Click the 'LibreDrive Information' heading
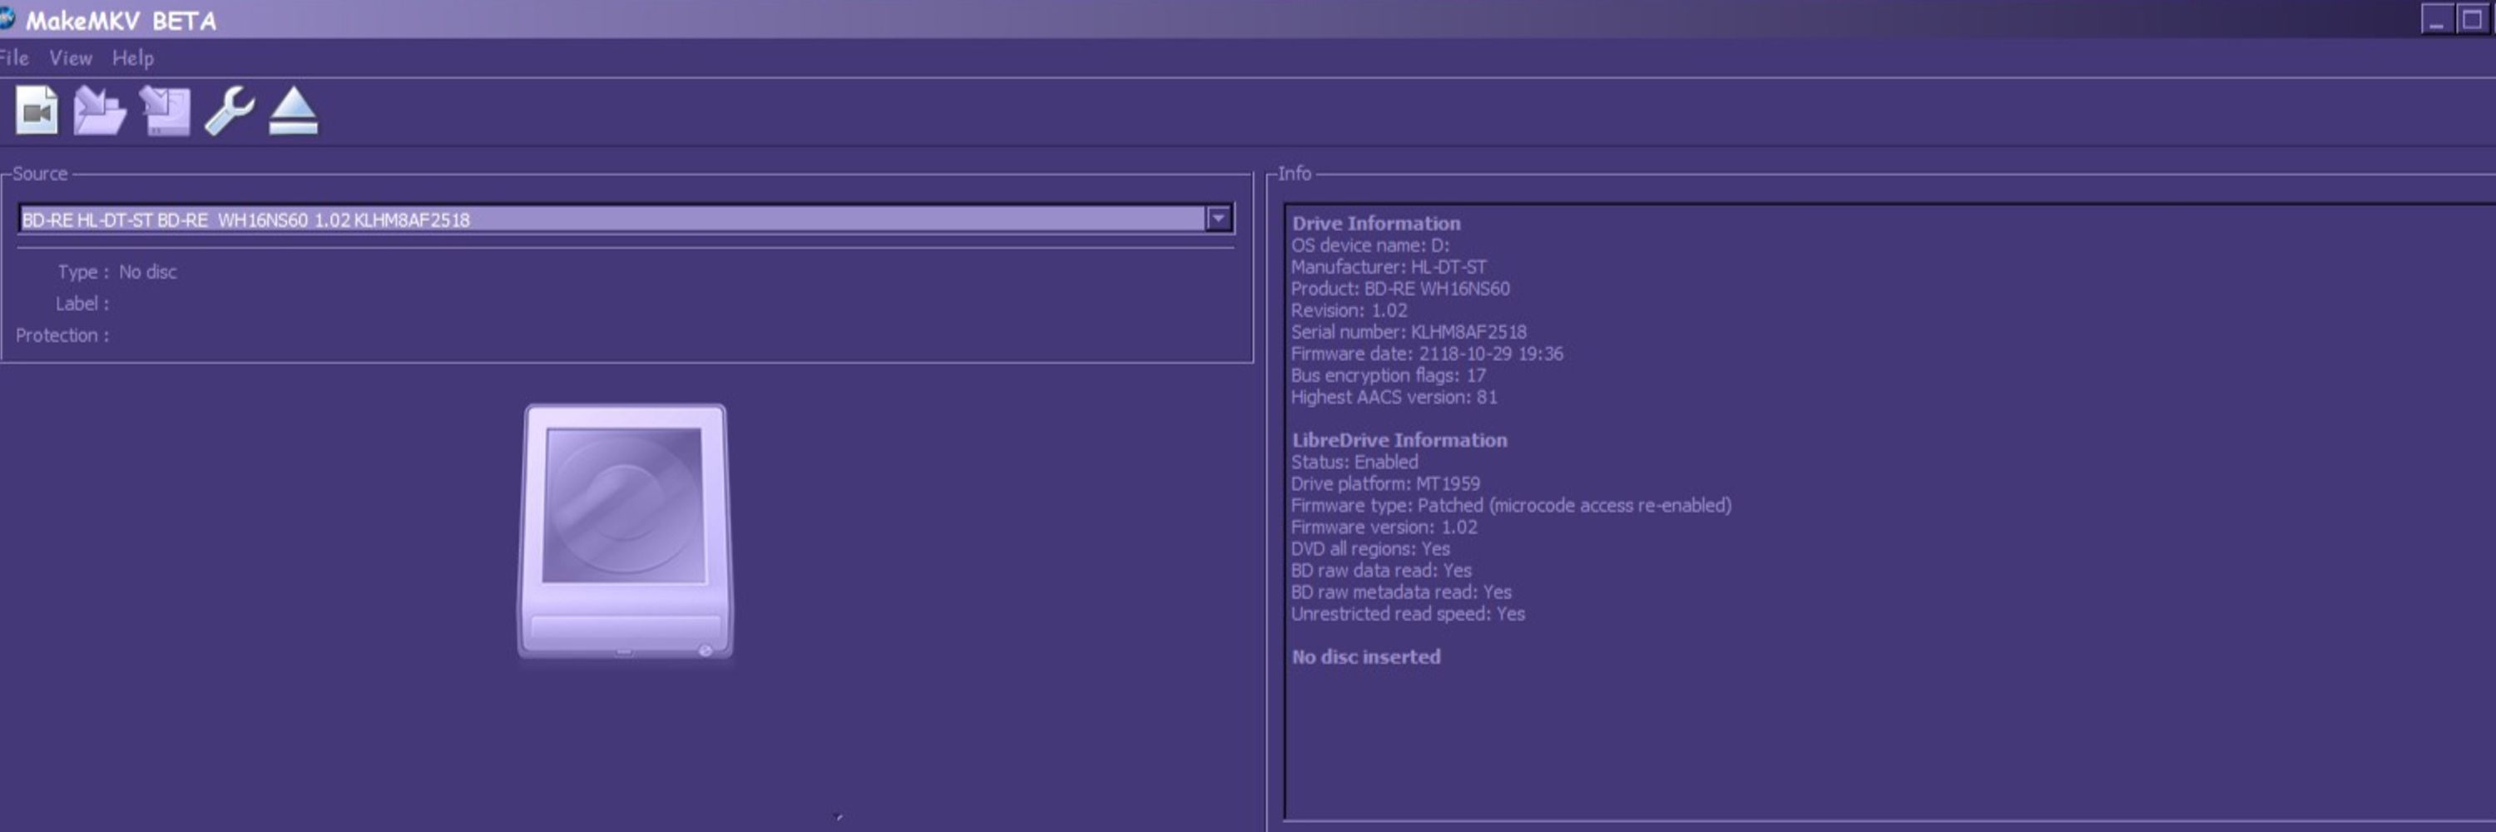The image size is (2496, 832). point(1399,440)
